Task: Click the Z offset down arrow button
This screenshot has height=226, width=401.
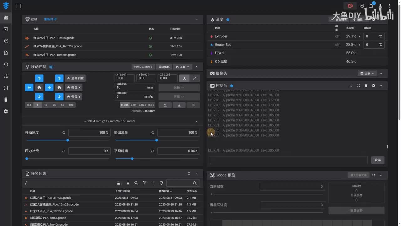Action: point(179,105)
